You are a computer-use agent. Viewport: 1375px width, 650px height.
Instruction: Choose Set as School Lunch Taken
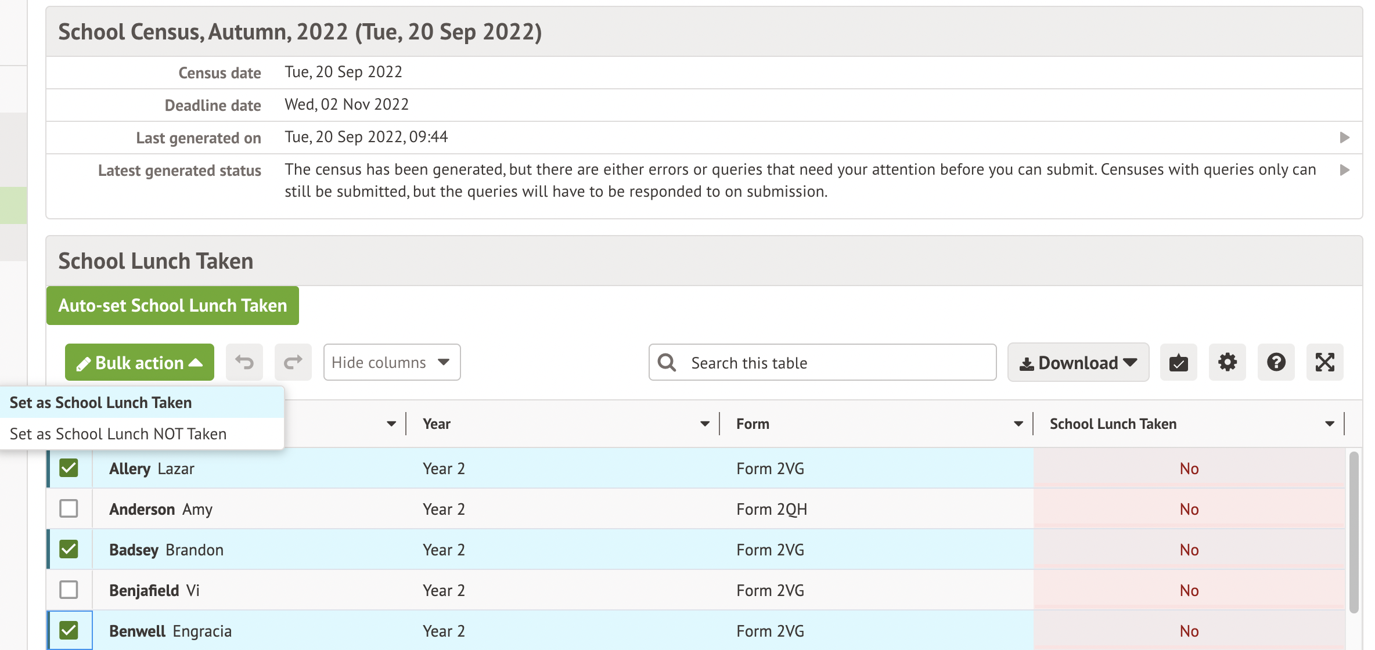pos(100,403)
